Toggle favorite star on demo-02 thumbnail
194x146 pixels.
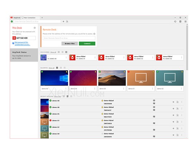coord(182,72)
